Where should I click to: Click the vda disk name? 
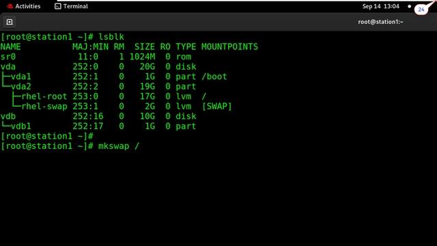[8, 67]
